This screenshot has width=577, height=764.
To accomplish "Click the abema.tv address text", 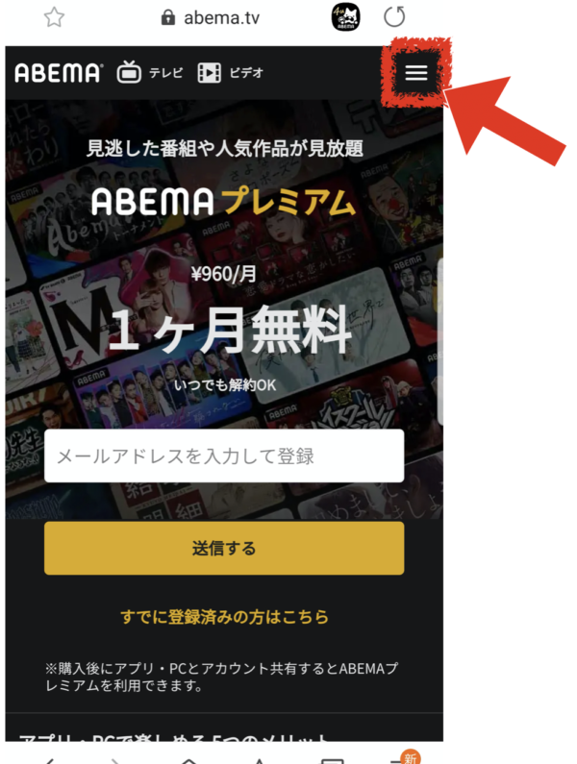I will 221,18.
